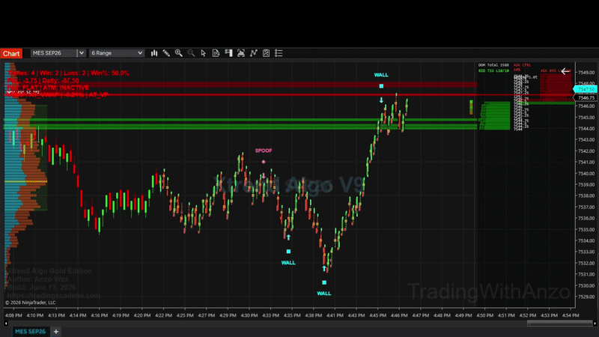Click the icon right of Chart Trader
599x337 pixels.
tap(241, 53)
